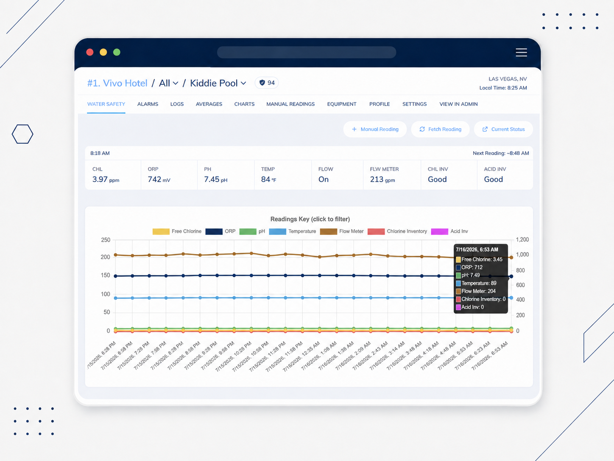Click View in Admin tab
The height and width of the screenshot is (461, 614).
click(x=458, y=104)
